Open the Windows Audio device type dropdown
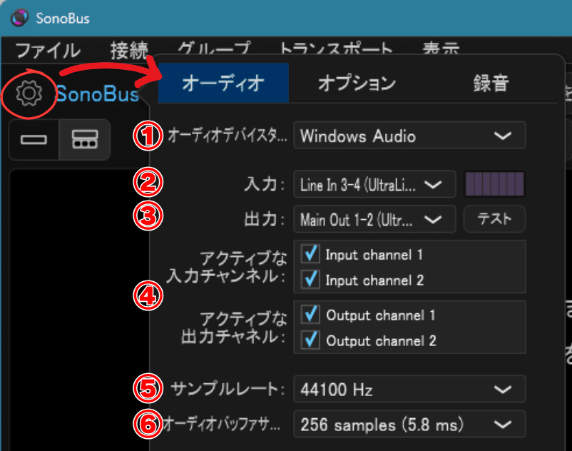The height and width of the screenshot is (451, 572). (x=410, y=136)
